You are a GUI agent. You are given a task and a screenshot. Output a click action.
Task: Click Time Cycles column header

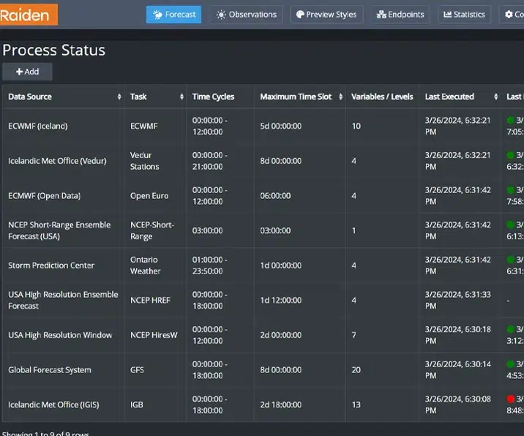pyautogui.click(x=213, y=97)
